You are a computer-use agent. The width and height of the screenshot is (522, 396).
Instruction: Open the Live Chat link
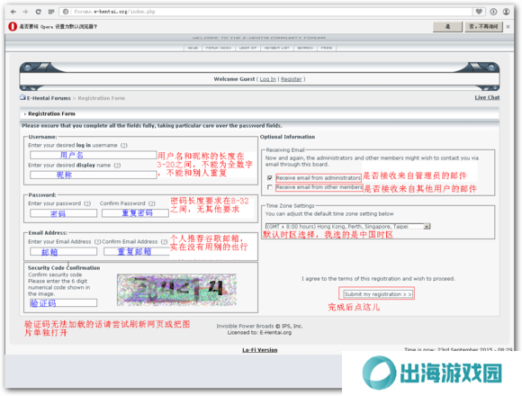coord(487,97)
